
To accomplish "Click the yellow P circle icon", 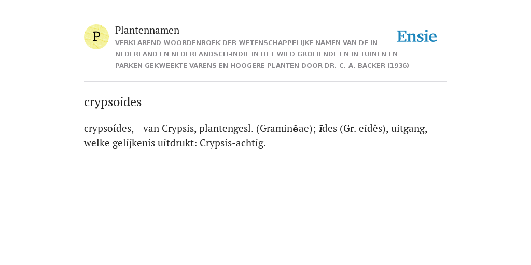I will click(x=96, y=37).
